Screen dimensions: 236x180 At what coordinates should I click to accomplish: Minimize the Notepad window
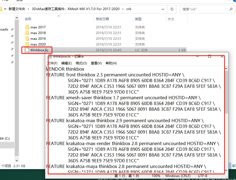tap(197, 56)
